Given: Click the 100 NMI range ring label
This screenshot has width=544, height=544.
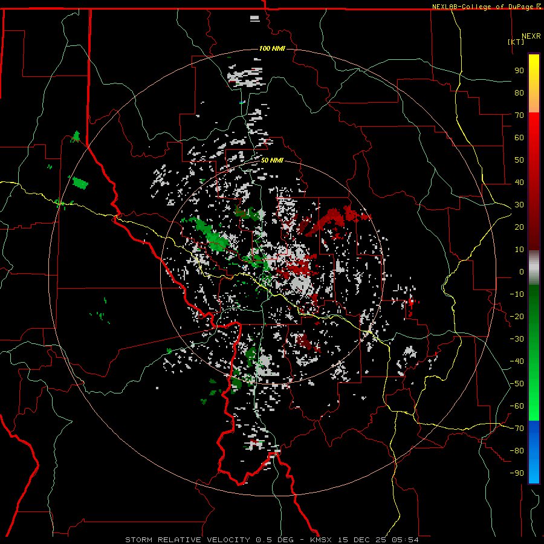Looking at the screenshot, I should click(272, 48).
